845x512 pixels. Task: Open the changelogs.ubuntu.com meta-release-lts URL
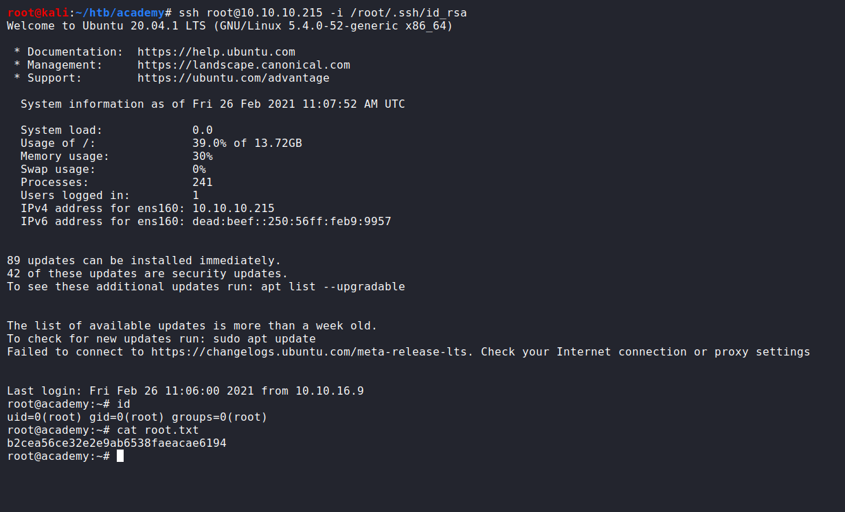313,352
